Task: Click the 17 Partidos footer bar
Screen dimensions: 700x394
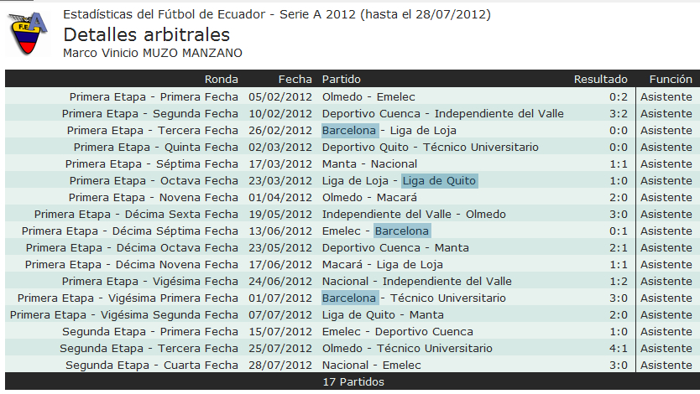Action: coord(353,382)
